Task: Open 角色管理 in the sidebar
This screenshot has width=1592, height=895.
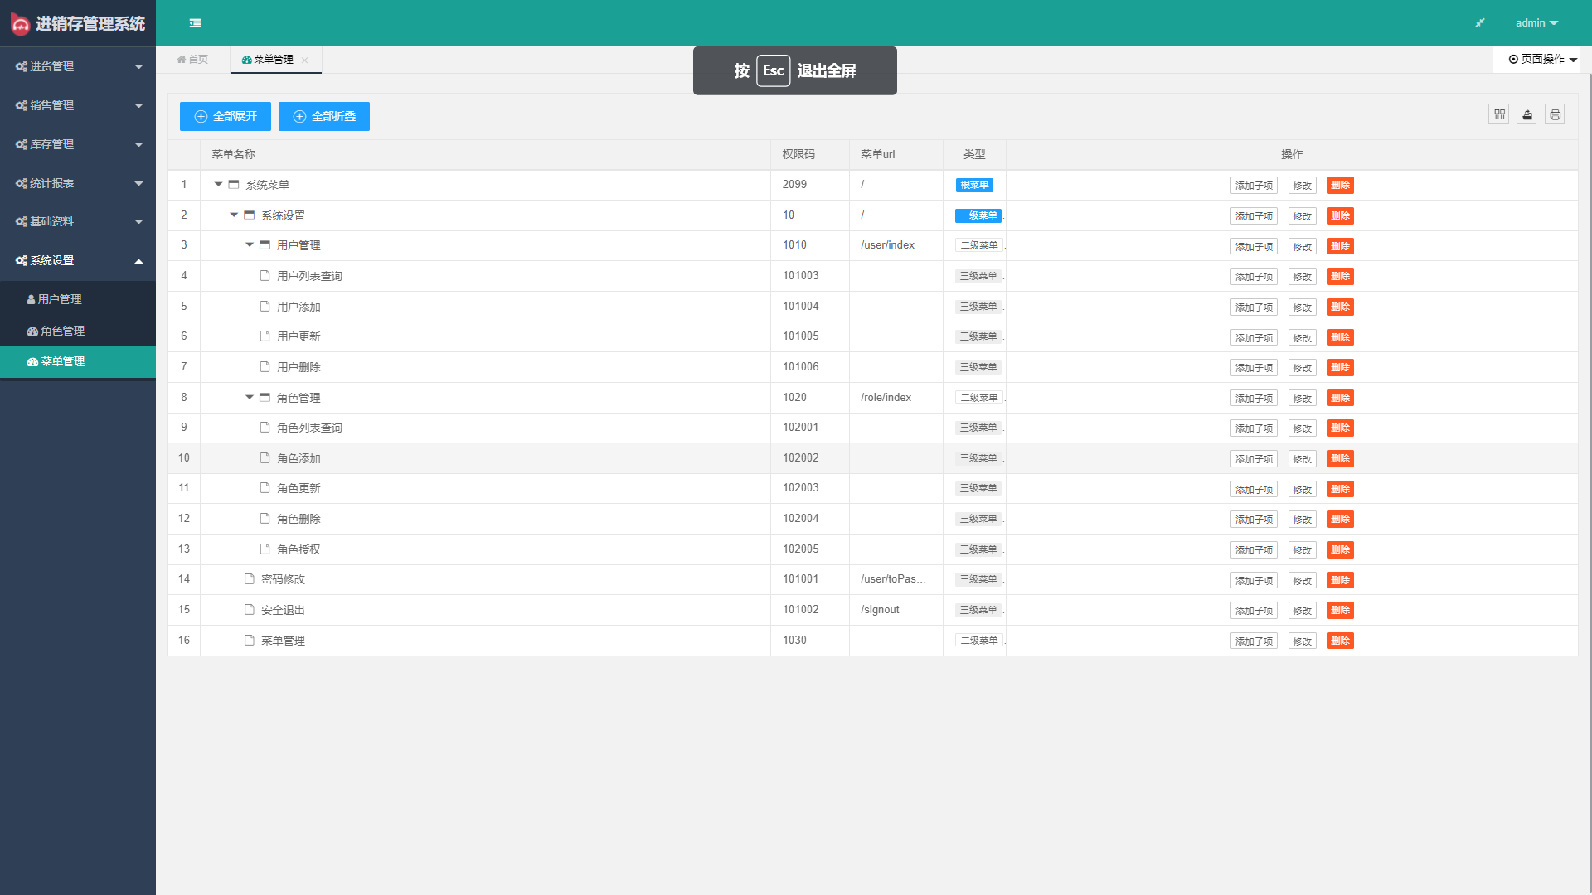Action: [x=78, y=331]
